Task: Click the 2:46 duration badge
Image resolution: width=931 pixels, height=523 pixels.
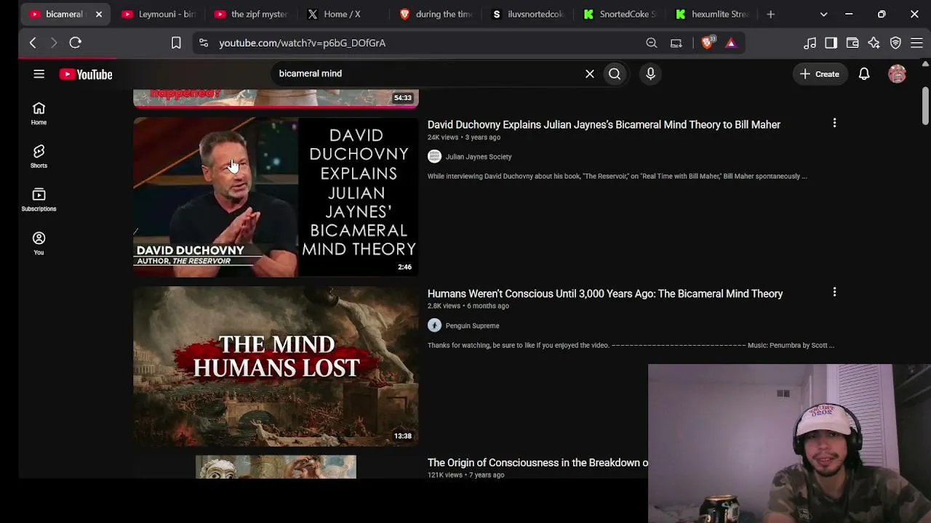Action: (x=404, y=267)
